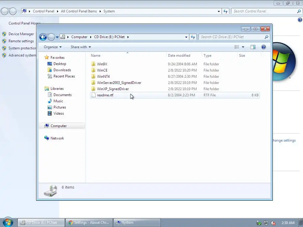
Task: Click the network tray icon
Action: (x=266, y=223)
